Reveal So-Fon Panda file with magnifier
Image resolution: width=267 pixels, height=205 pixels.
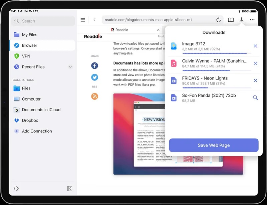pyautogui.click(x=255, y=98)
